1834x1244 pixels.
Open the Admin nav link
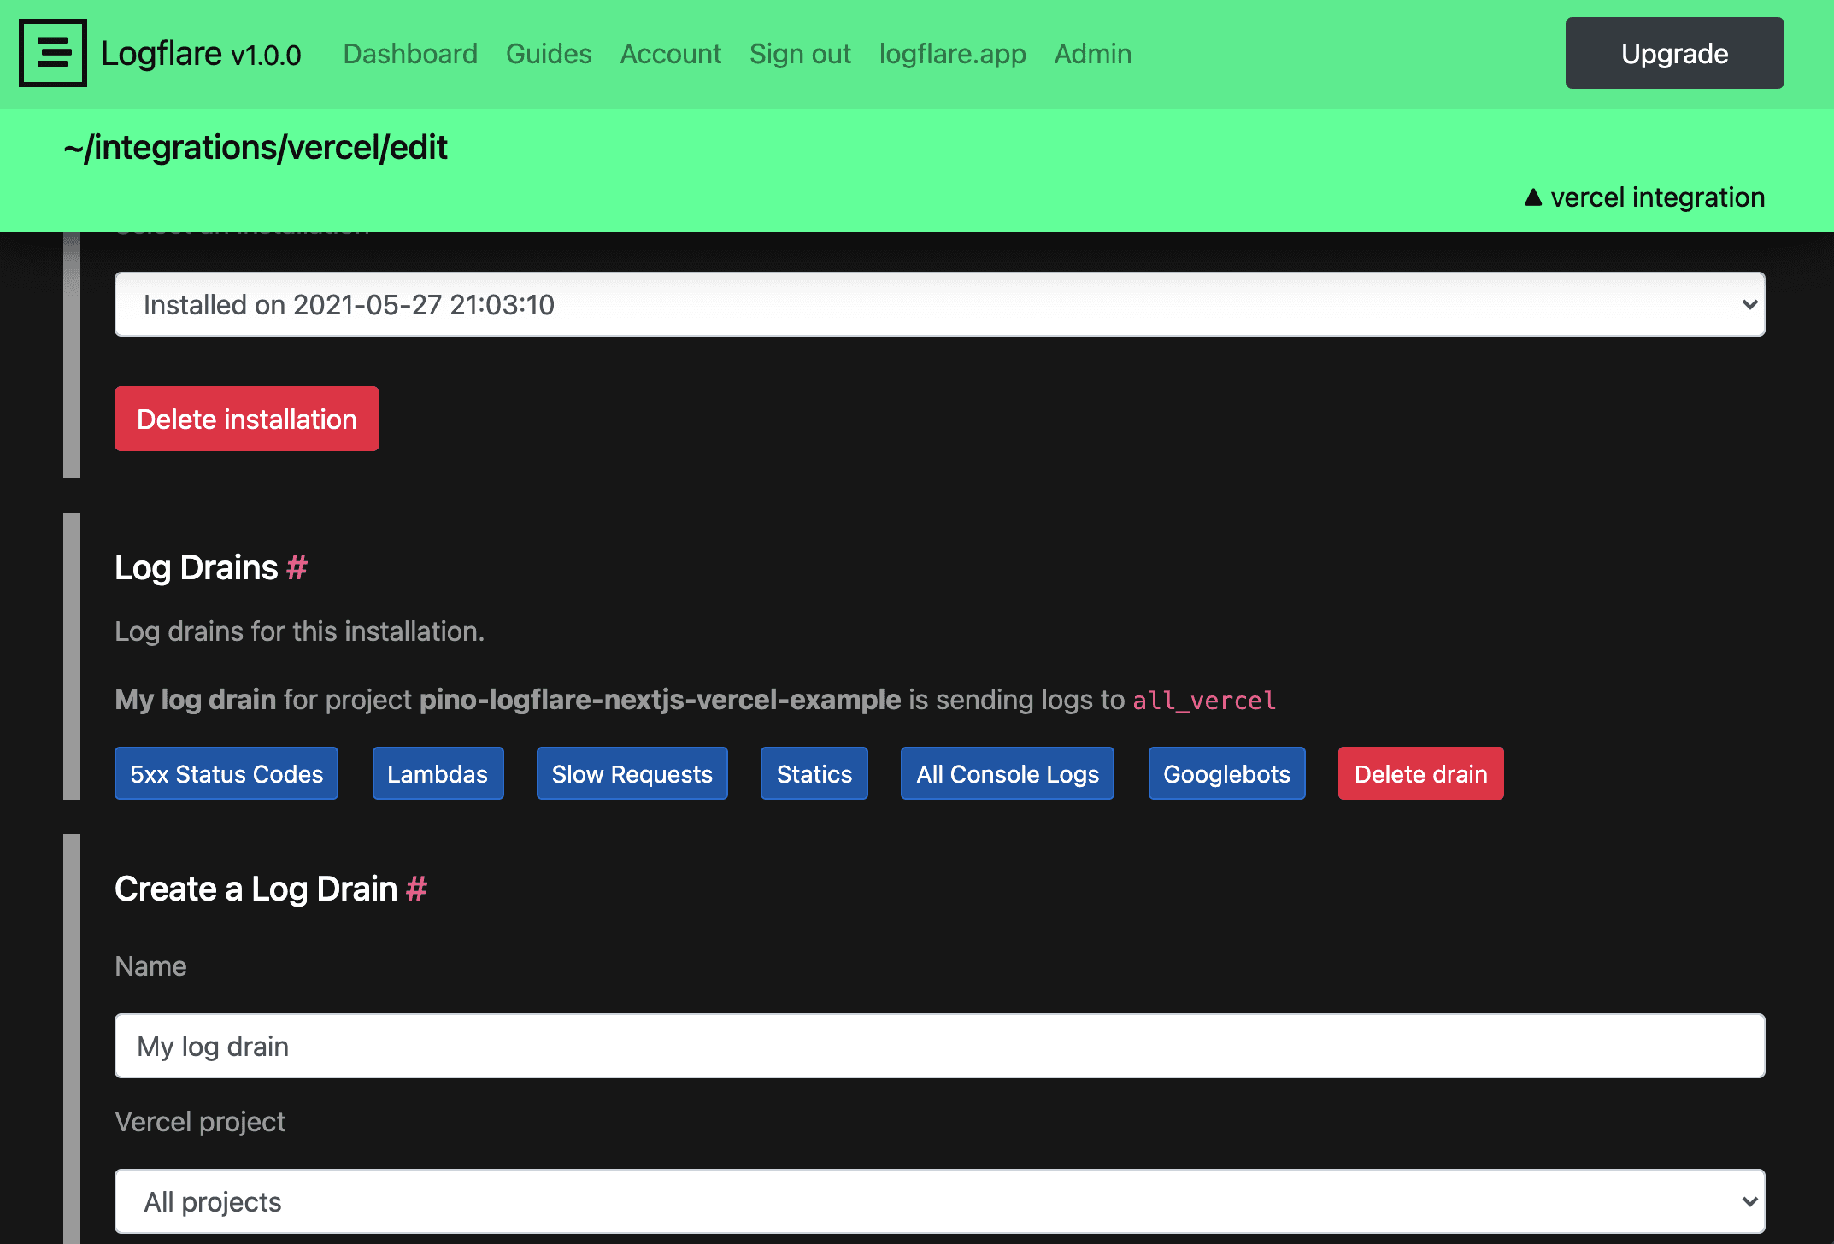coord(1092,54)
